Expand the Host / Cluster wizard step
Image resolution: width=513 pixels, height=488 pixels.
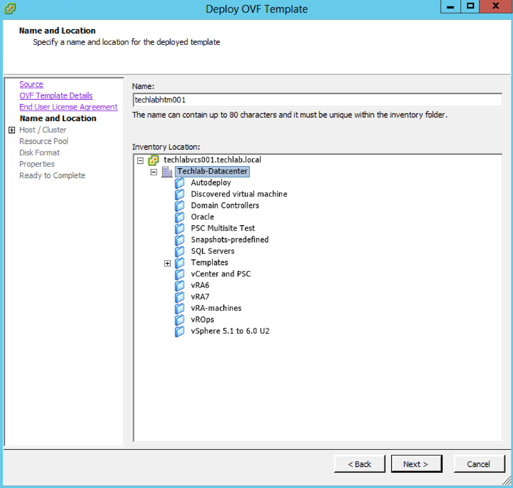point(12,130)
